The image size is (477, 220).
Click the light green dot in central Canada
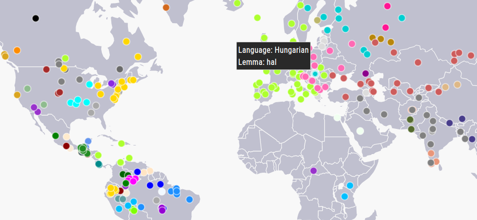[65, 58]
